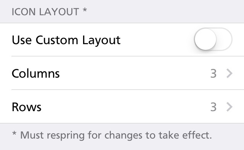
Task: Select the Rows value 3
Action: pyautogui.click(x=213, y=107)
